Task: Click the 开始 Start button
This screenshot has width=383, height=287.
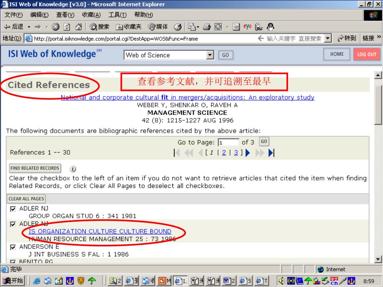Action: click(13, 281)
